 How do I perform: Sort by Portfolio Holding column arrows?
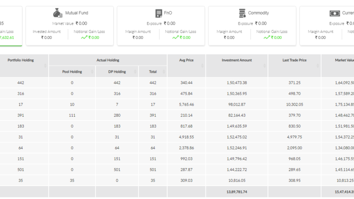coord(45,66)
